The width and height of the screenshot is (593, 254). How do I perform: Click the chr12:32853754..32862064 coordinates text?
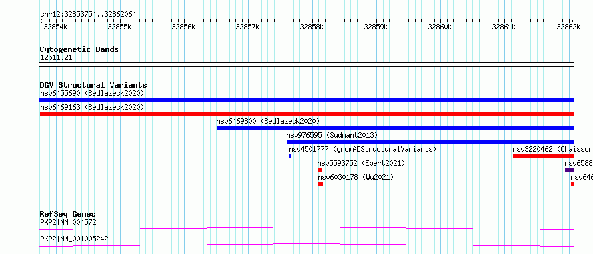(x=88, y=15)
